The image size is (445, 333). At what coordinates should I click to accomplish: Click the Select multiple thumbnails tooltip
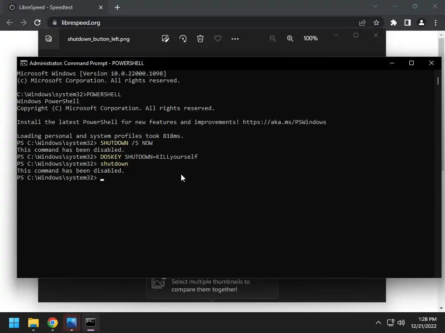(212, 287)
